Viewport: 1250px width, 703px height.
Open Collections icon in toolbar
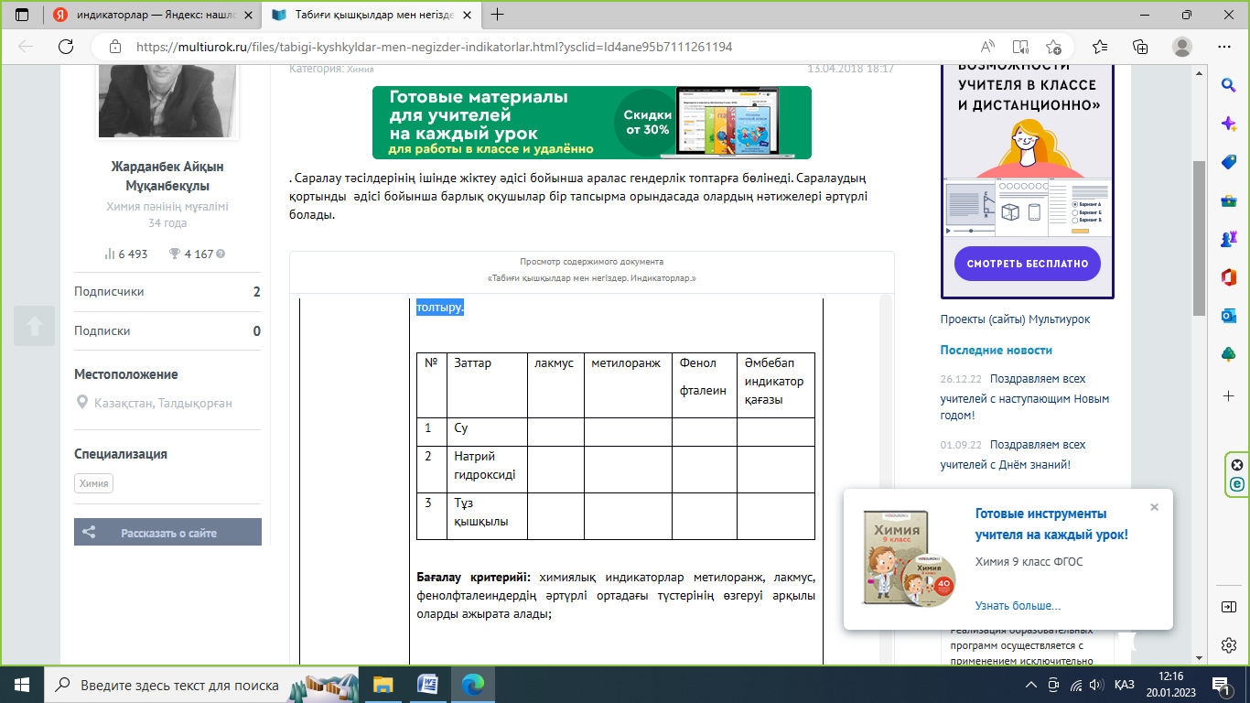[1140, 47]
